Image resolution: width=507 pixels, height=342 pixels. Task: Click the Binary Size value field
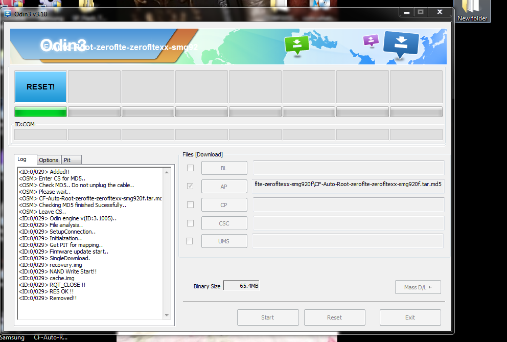241,286
